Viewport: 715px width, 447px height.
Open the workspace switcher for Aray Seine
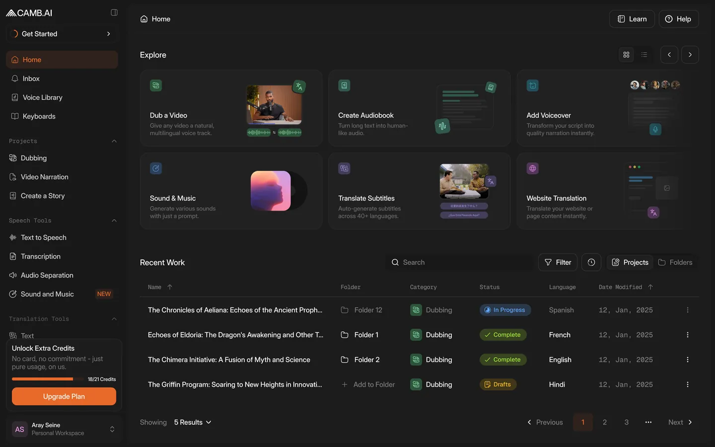pos(64,429)
